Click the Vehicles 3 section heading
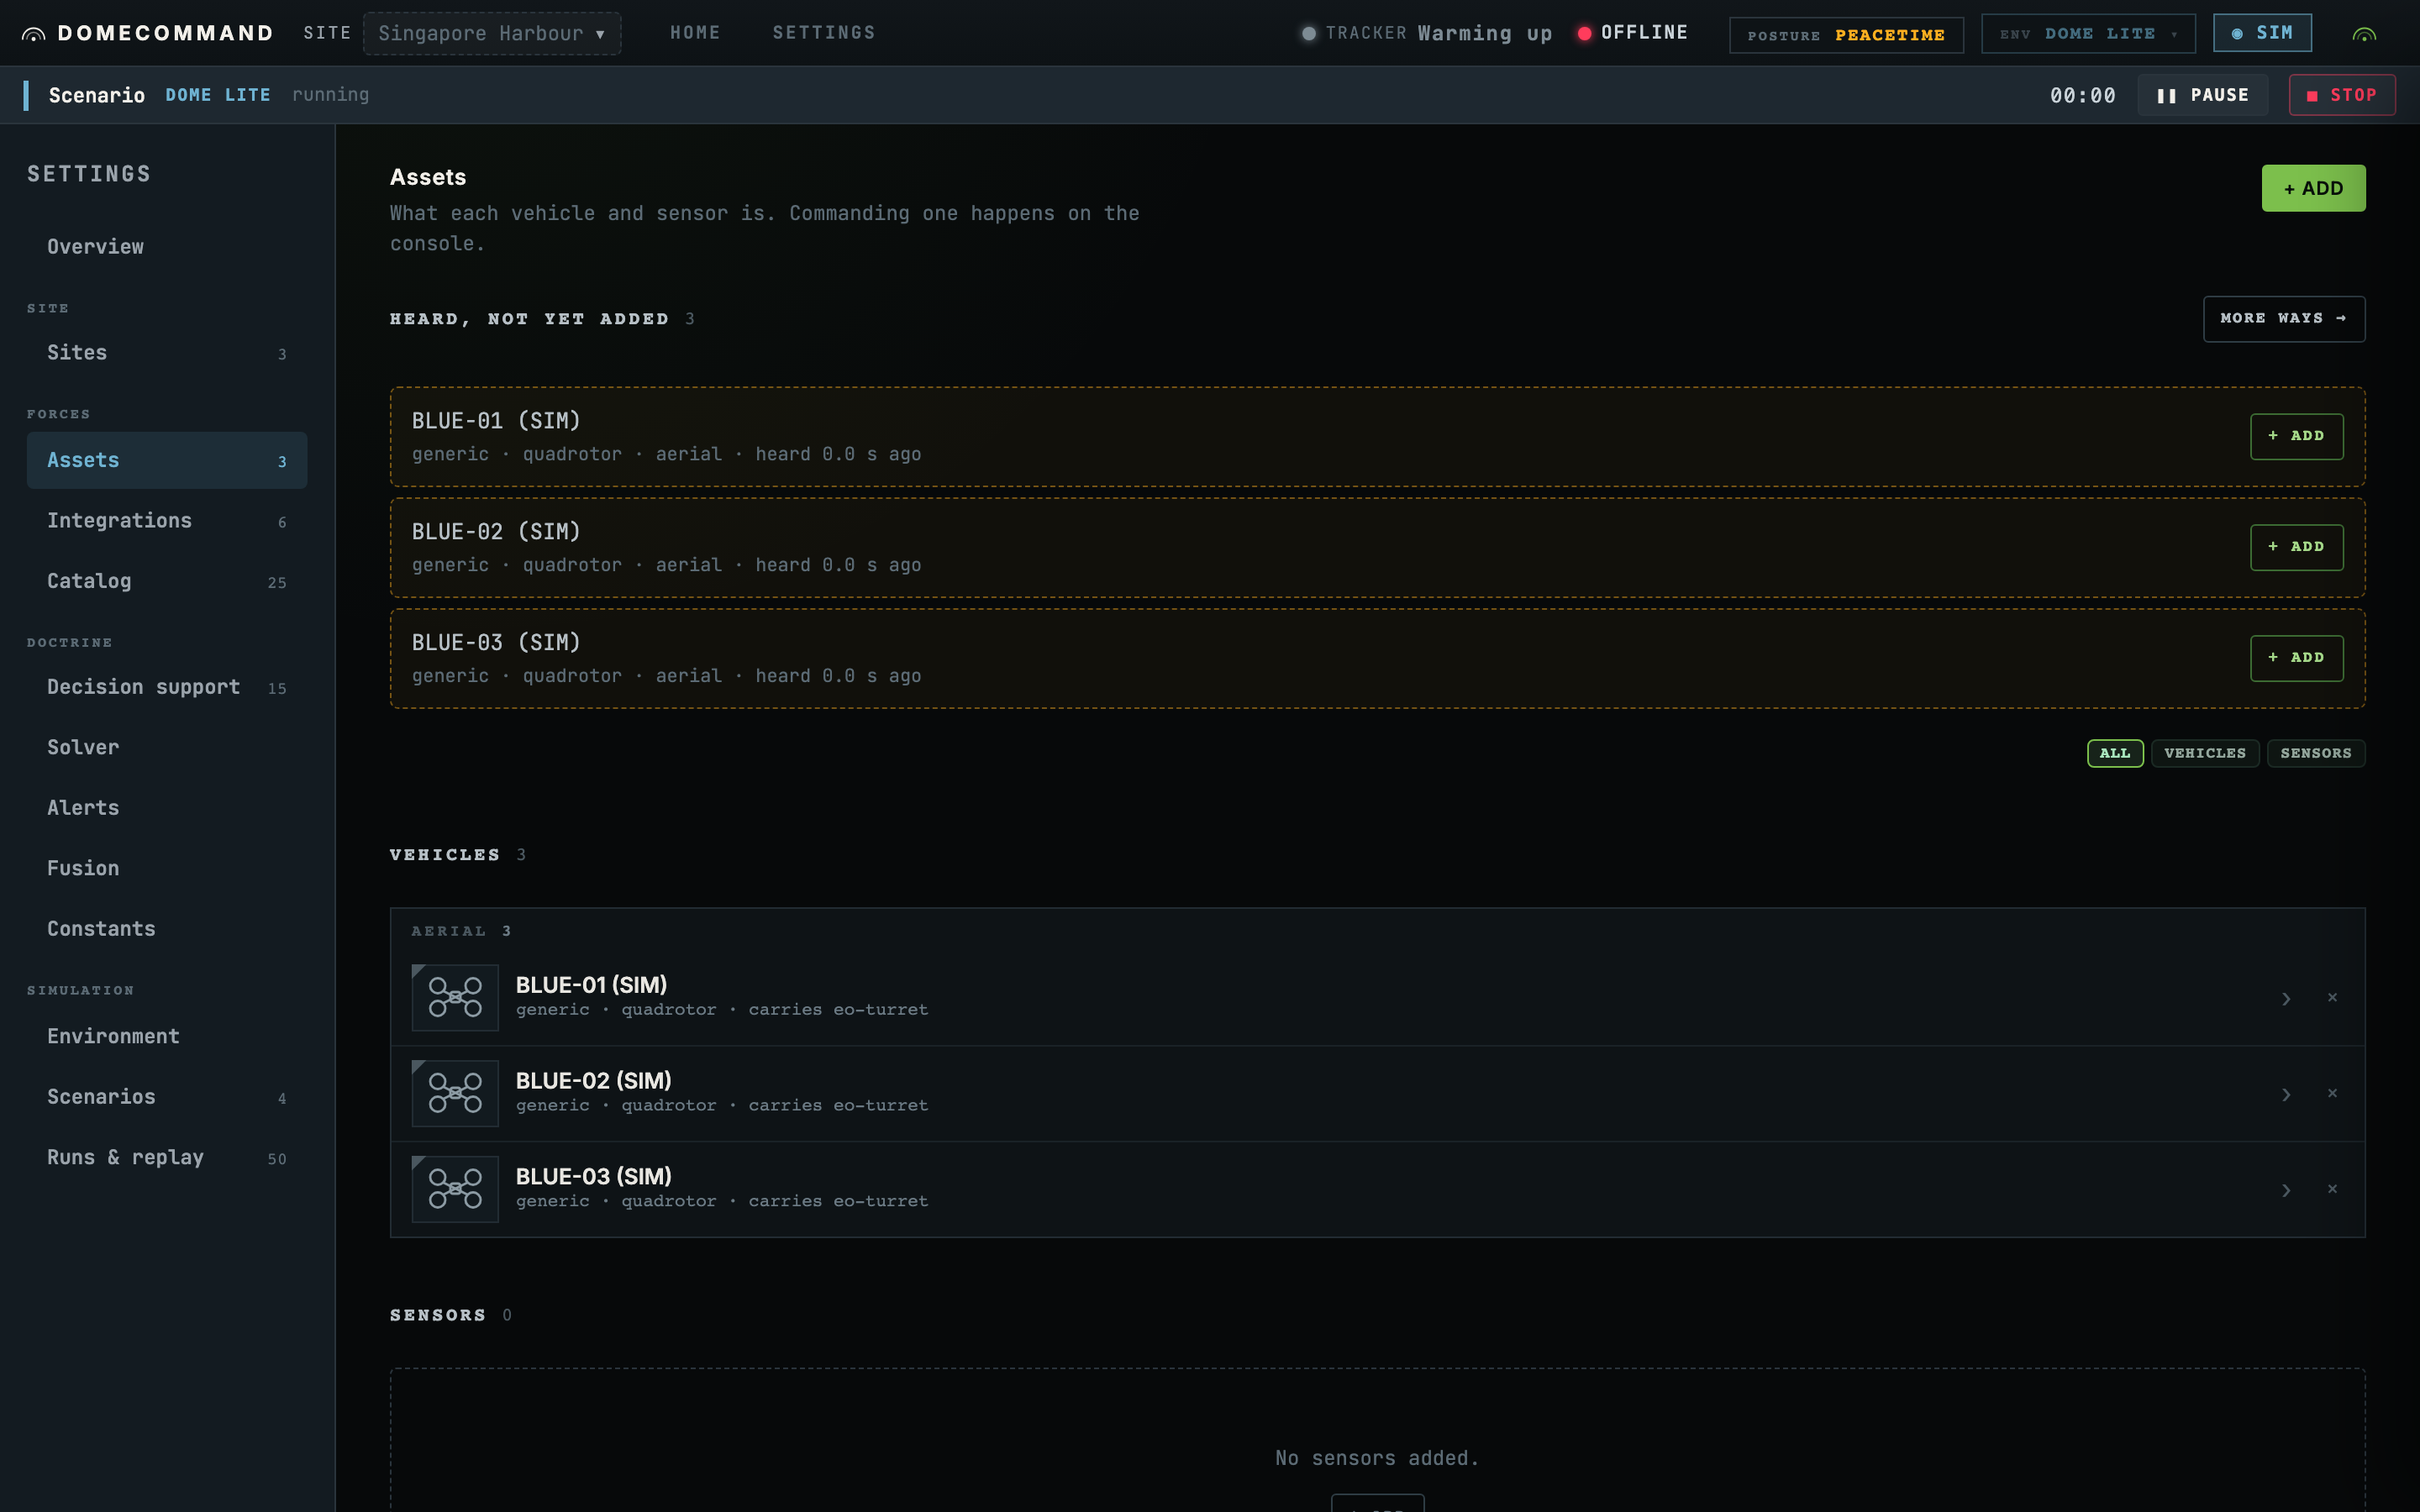Screen dimensions: 2420x1512 pos(457,855)
